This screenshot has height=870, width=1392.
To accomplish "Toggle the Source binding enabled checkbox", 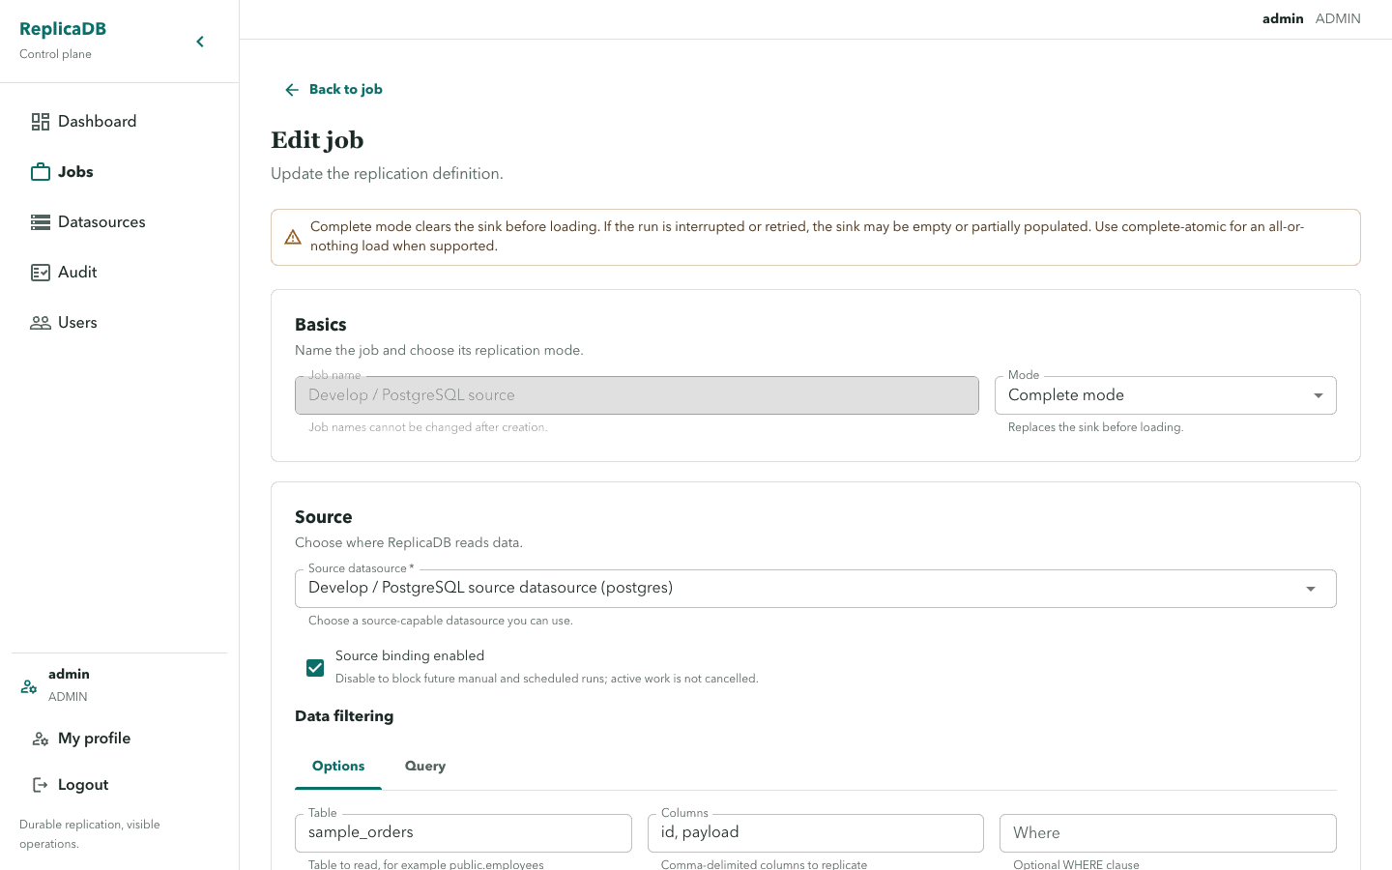I will tap(315, 668).
